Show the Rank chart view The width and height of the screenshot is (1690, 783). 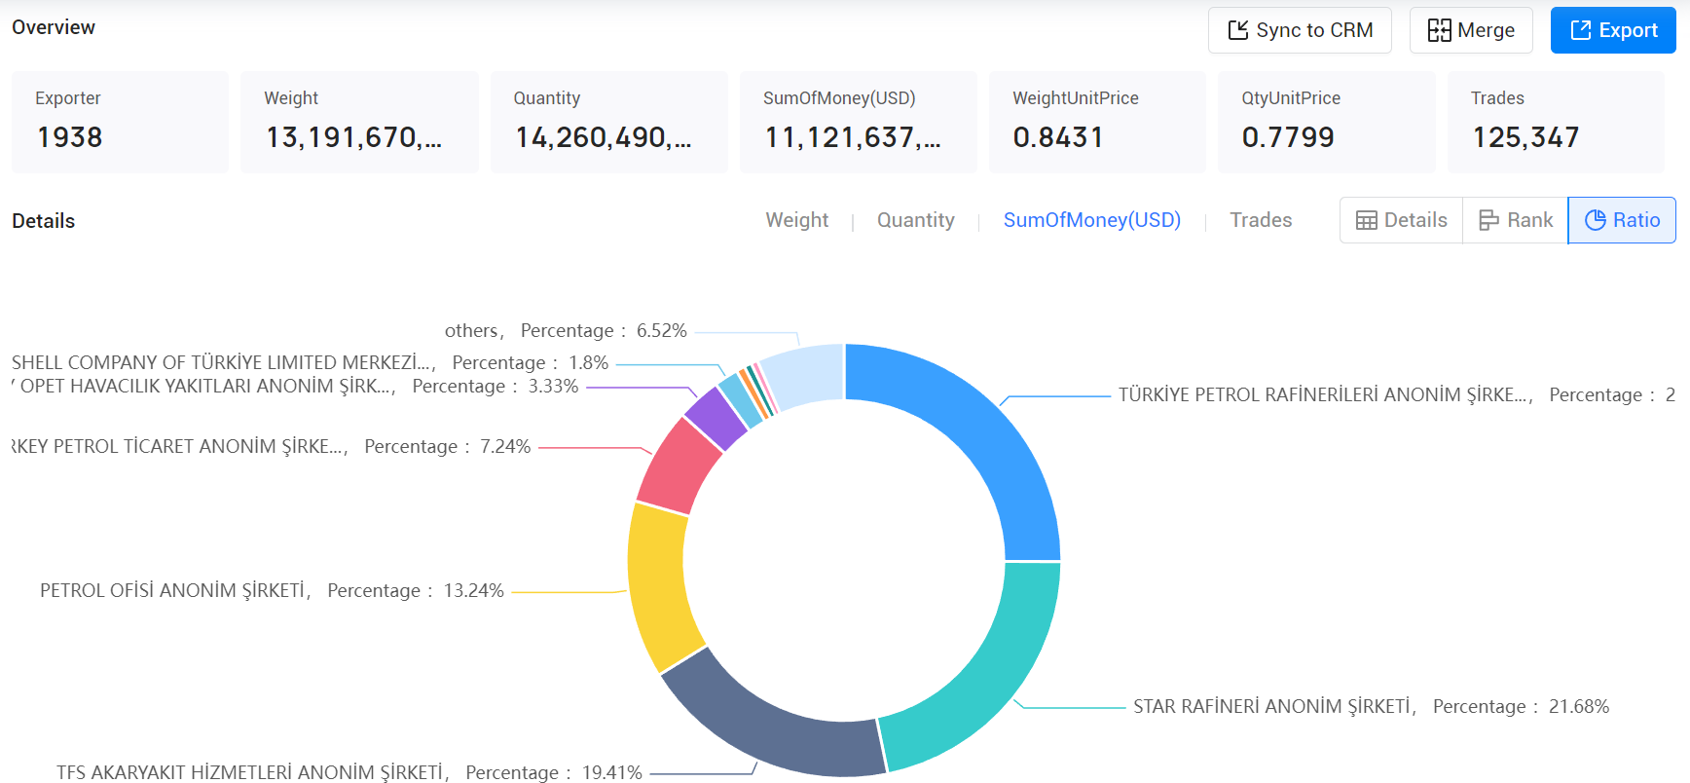1516,220
